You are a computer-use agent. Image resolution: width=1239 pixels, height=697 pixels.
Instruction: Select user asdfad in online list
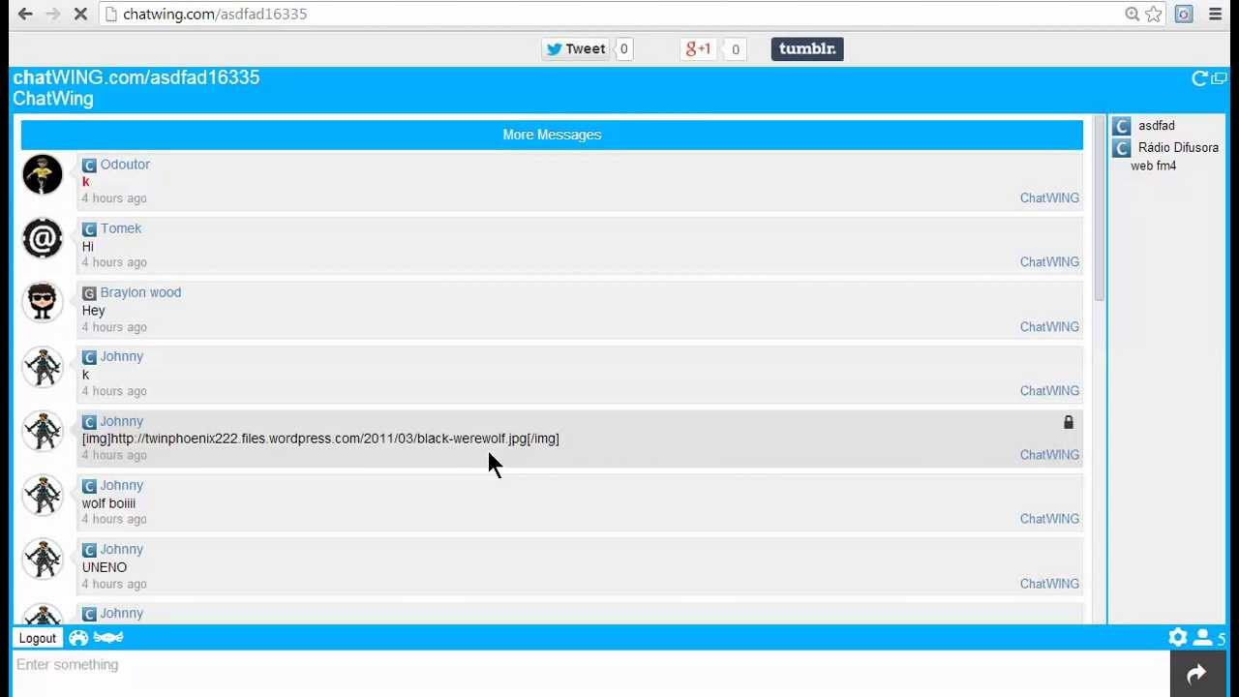point(1157,126)
